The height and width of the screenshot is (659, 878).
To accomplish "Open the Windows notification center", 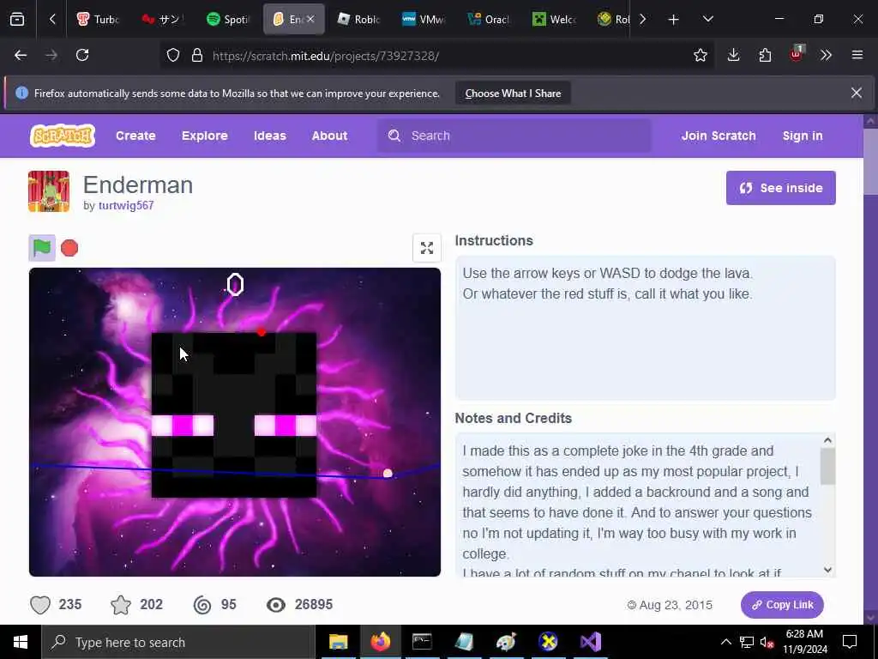I will [x=850, y=642].
